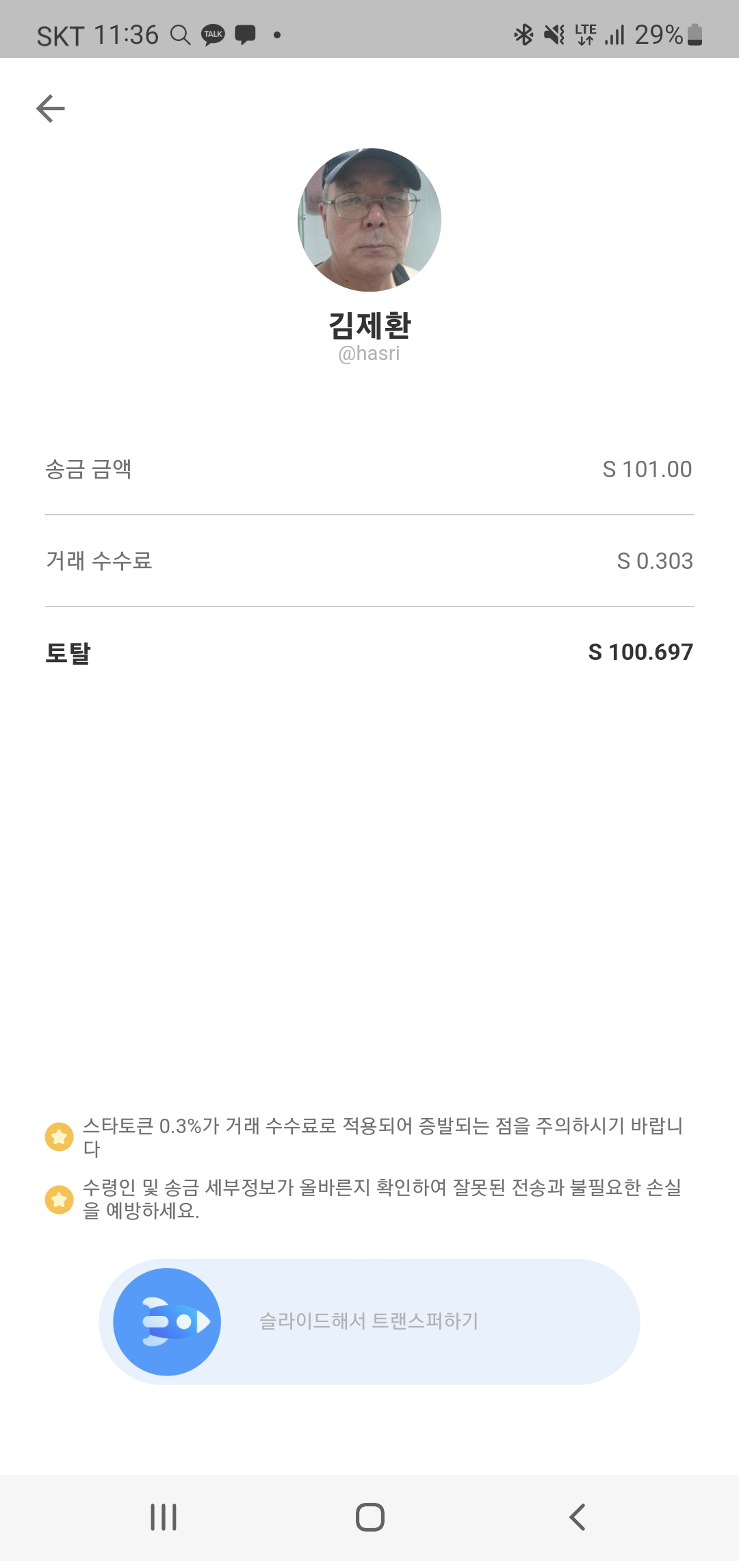Image resolution: width=739 pixels, height=1561 pixels.
Task: Tap the rocket slider handle icon
Action: 167,1321
